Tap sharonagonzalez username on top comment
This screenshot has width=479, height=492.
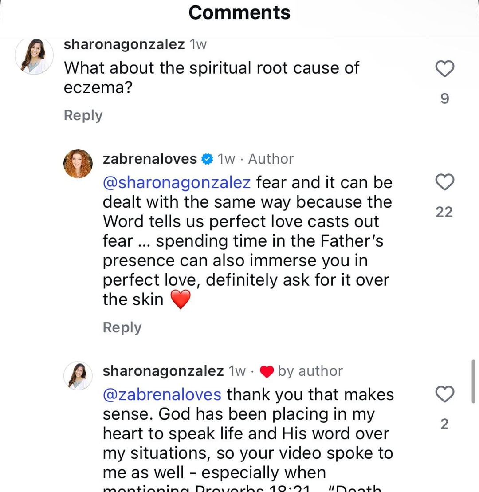(124, 44)
